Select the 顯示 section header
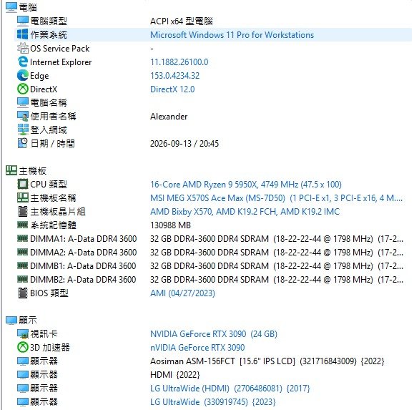Image resolution: width=419 pixels, height=410 pixels. point(21,320)
